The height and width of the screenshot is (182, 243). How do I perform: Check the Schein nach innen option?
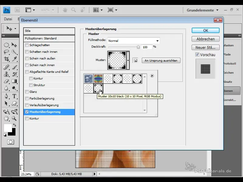27,65
